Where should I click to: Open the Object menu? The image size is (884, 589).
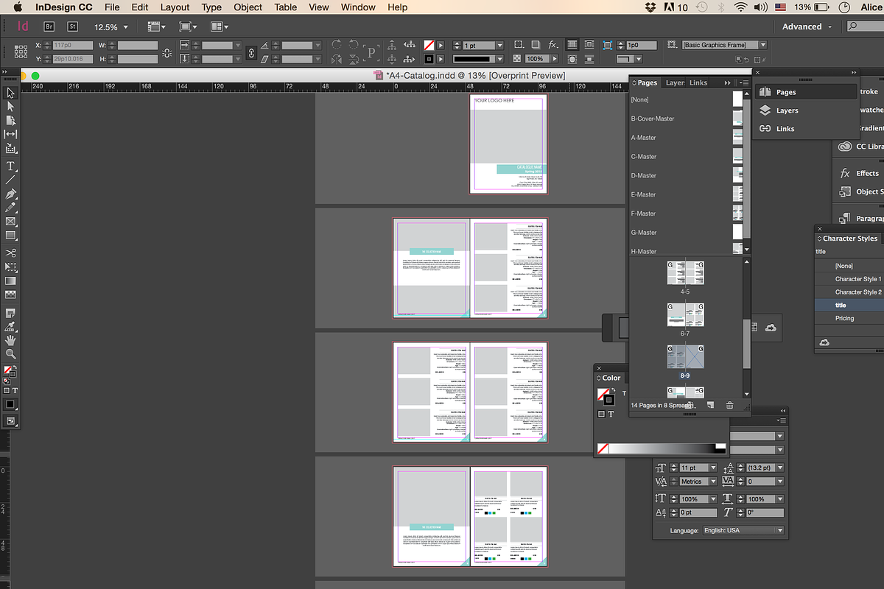[x=248, y=7]
